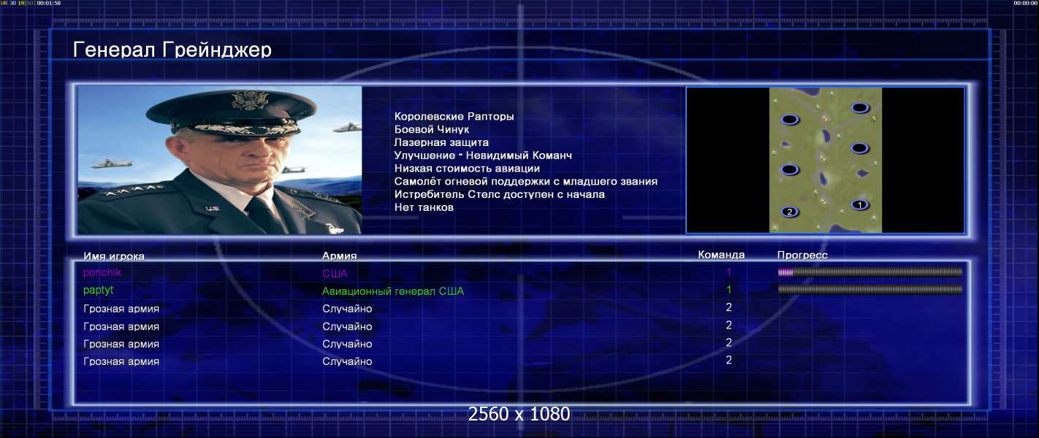This screenshot has width=1039, height=438.
Task: Click 'Самолёт огневой поддержки с младшего звания'
Action: (x=526, y=181)
